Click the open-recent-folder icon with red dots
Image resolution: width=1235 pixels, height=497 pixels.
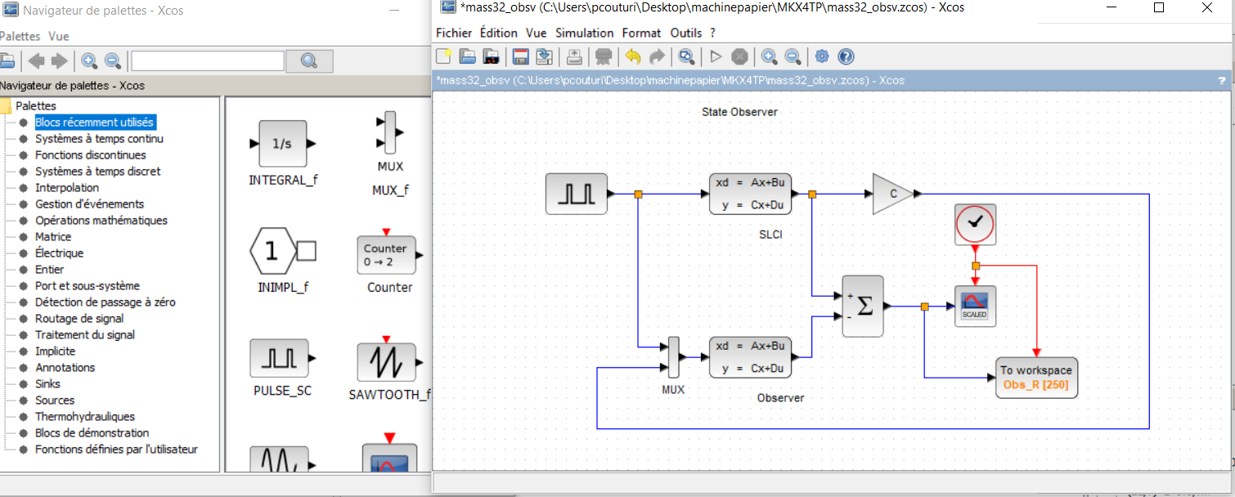[491, 56]
